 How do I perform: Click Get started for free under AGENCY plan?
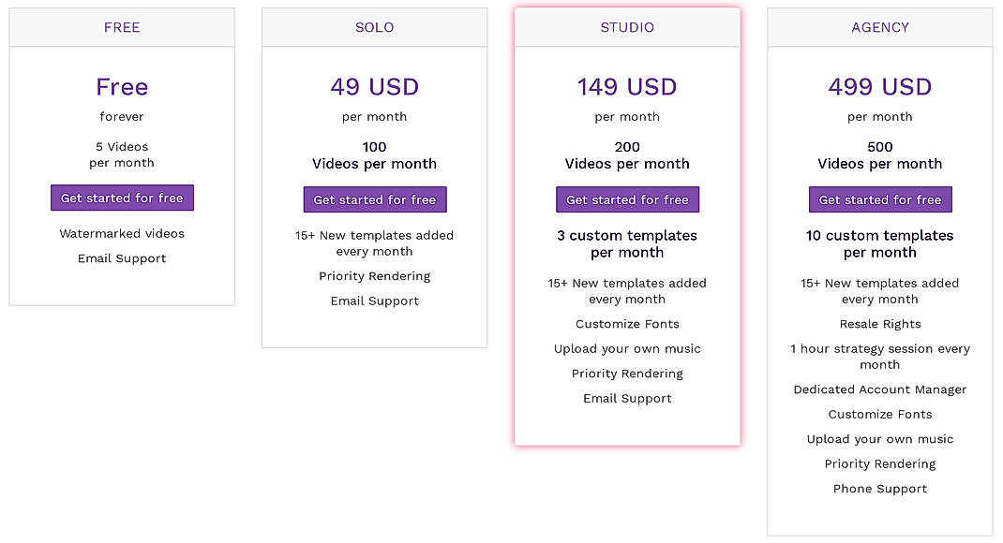point(879,199)
